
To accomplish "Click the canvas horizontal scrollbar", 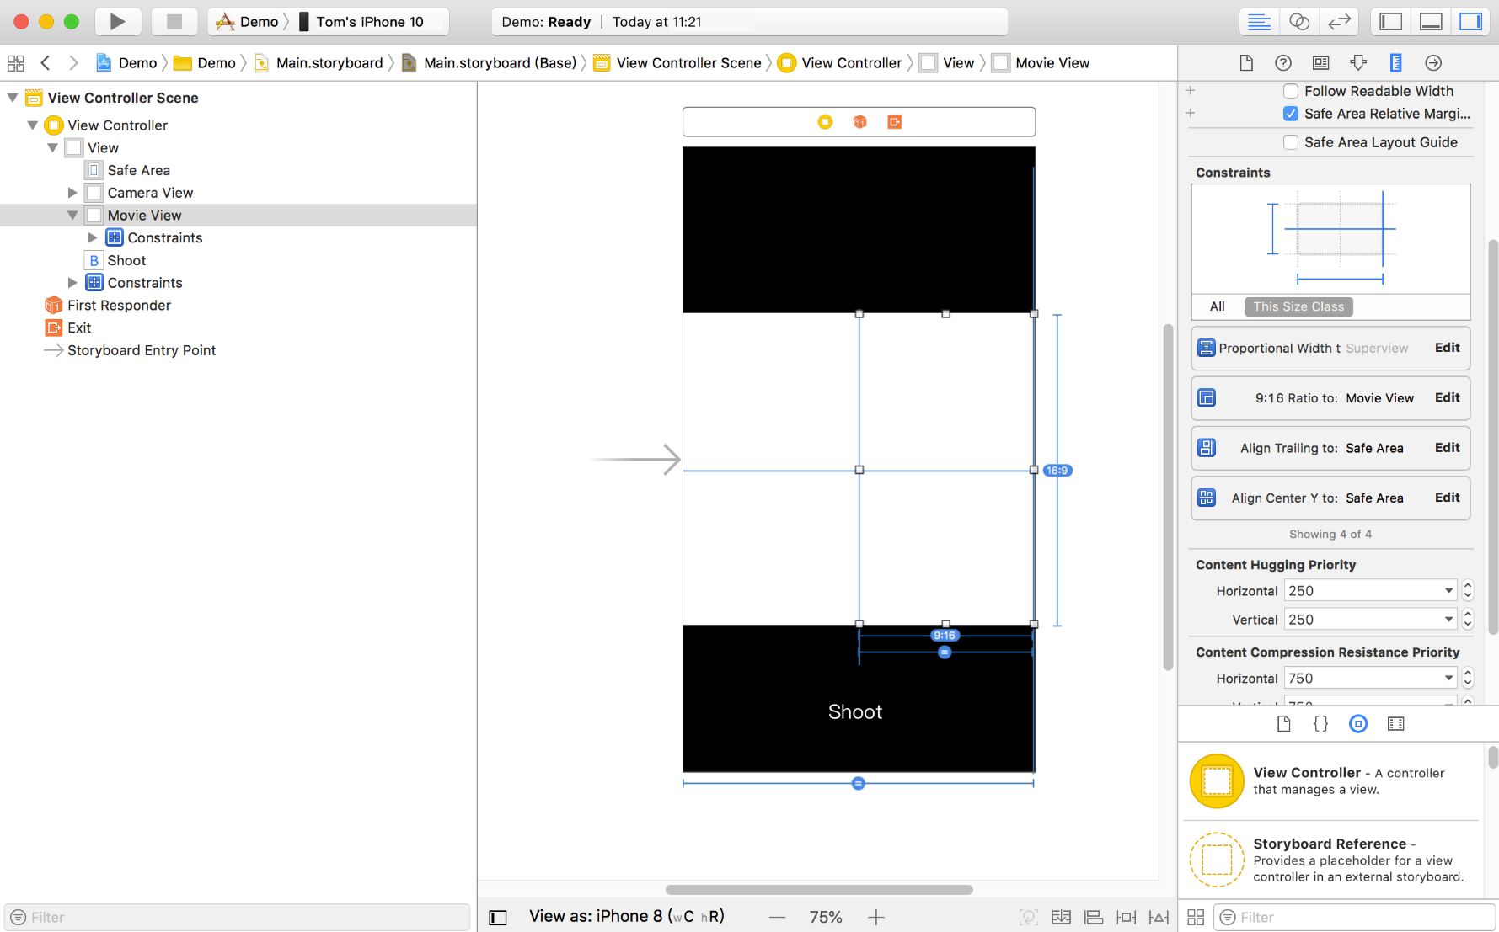I will click(x=818, y=890).
